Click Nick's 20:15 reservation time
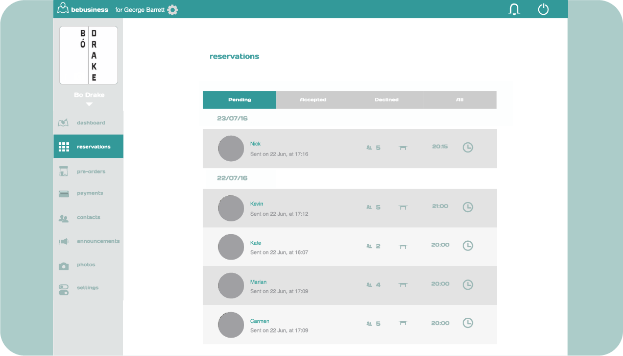The width and height of the screenshot is (623, 356). coord(440,146)
